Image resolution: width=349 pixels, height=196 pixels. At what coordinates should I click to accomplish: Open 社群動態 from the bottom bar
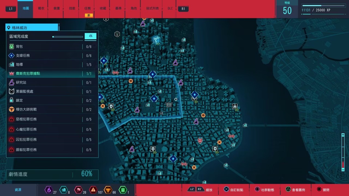click(x=264, y=190)
